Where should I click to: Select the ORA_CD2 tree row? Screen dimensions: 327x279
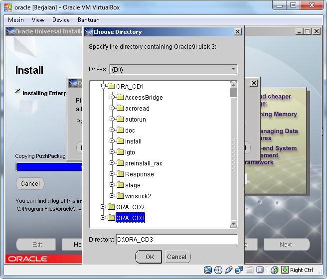click(x=130, y=207)
